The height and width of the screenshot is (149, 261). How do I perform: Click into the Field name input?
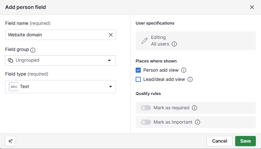pos(56,35)
